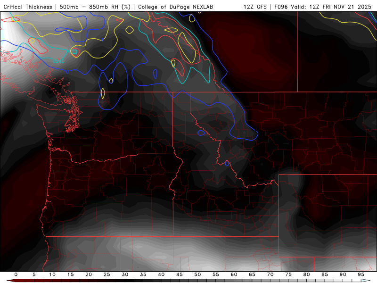Click the '45' value on color scale

pos(180,275)
